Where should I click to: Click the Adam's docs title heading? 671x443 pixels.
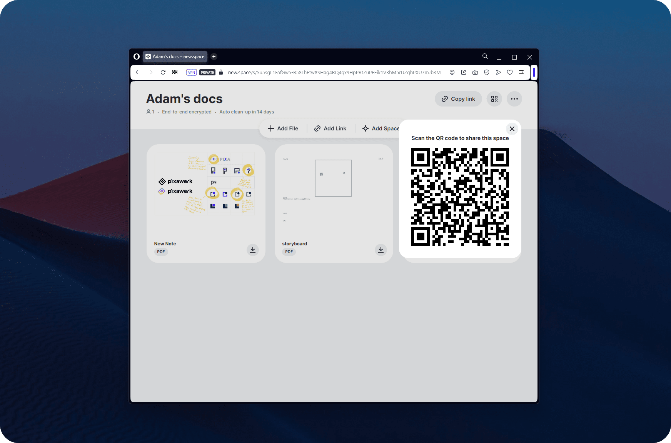(184, 99)
